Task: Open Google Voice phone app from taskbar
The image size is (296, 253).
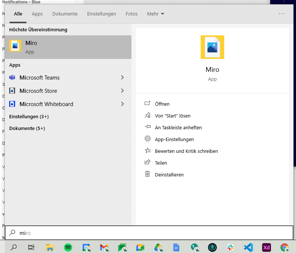Action: (195, 247)
